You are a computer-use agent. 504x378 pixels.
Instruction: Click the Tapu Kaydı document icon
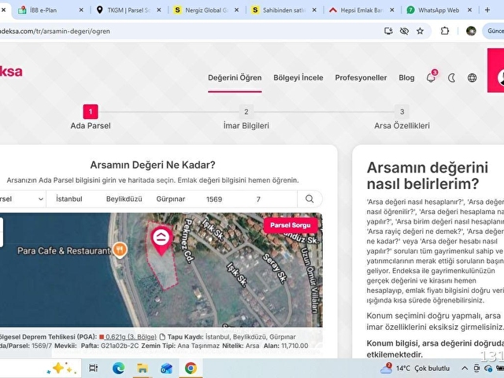pos(162,337)
